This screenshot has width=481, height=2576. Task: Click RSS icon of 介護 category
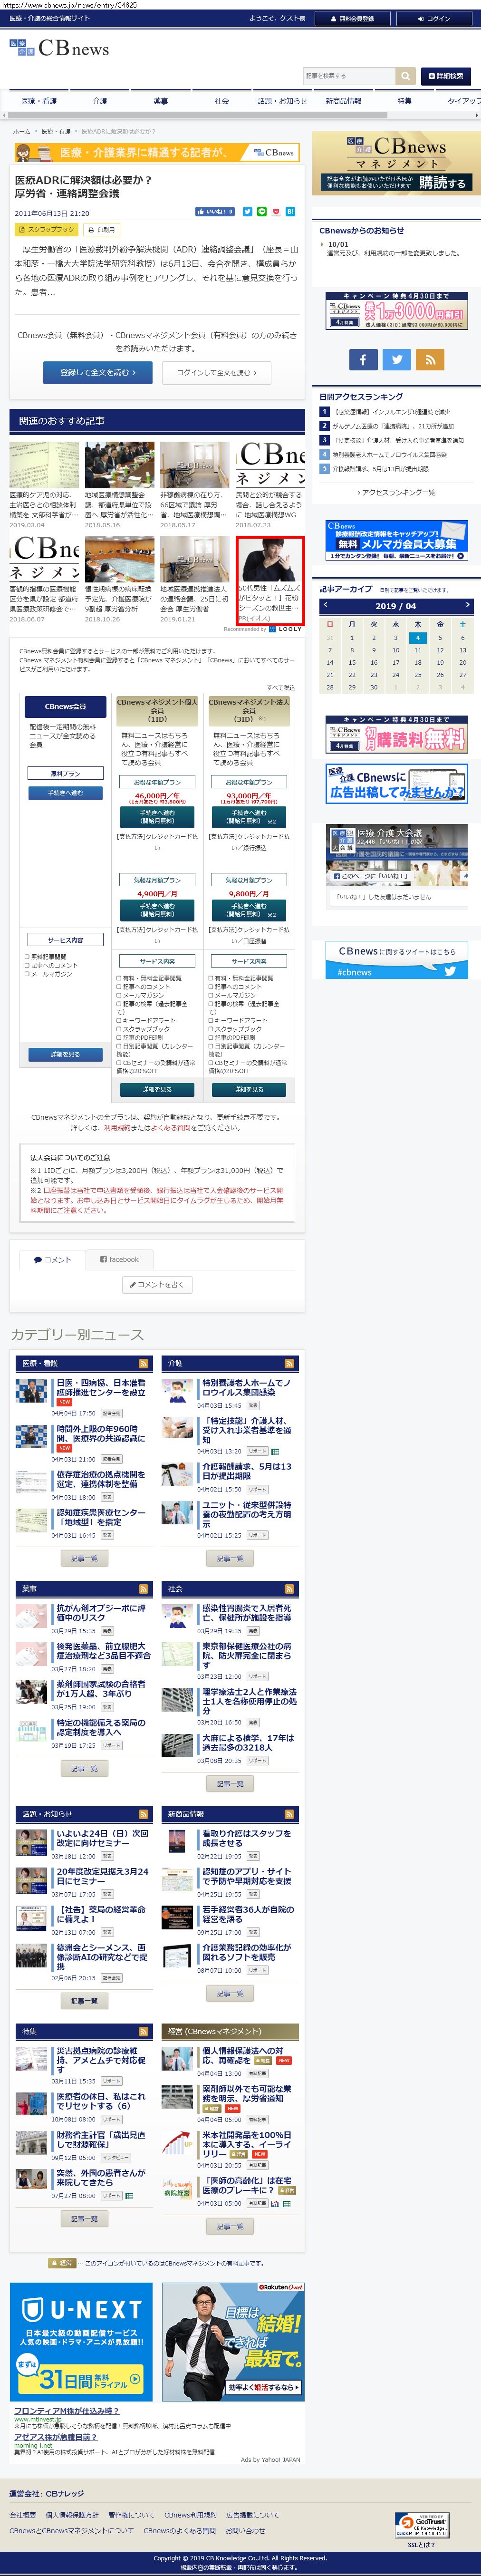coord(289,1363)
